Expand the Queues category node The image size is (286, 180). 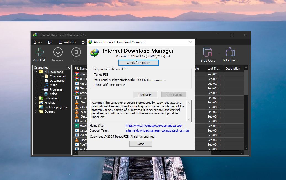(36, 111)
